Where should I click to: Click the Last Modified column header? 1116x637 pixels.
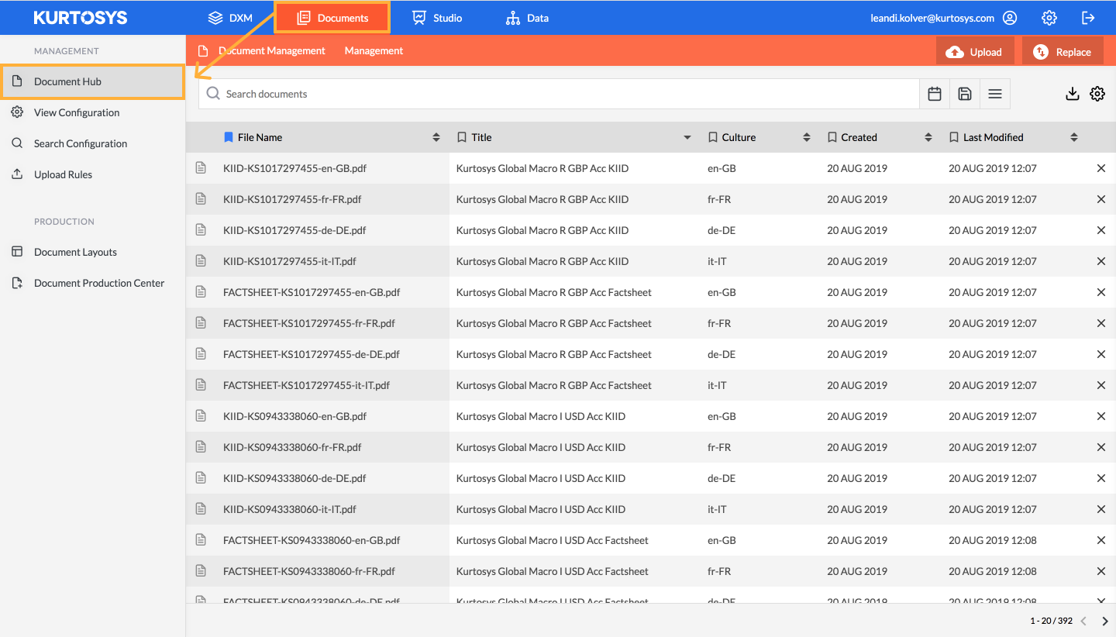pyautogui.click(x=993, y=137)
